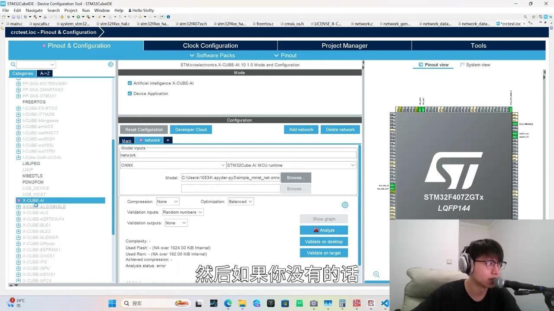The image size is (554, 311).
Task: Click the Save icon on the toolbar
Action: (x=13, y=16)
